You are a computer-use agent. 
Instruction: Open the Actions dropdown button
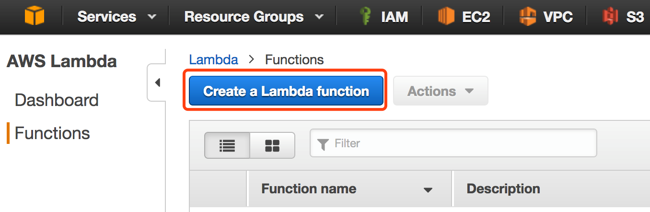click(x=441, y=91)
